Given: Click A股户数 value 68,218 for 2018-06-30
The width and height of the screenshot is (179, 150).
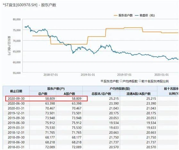Looking at the screenshot, I should click(x=77, y=142).
